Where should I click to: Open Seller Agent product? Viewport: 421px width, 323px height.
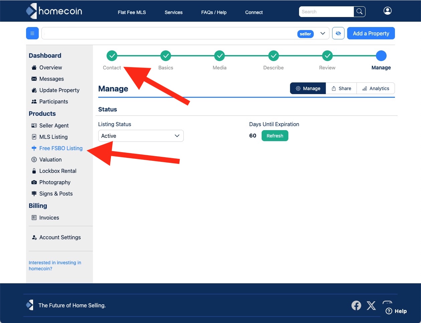pos(50,125)
